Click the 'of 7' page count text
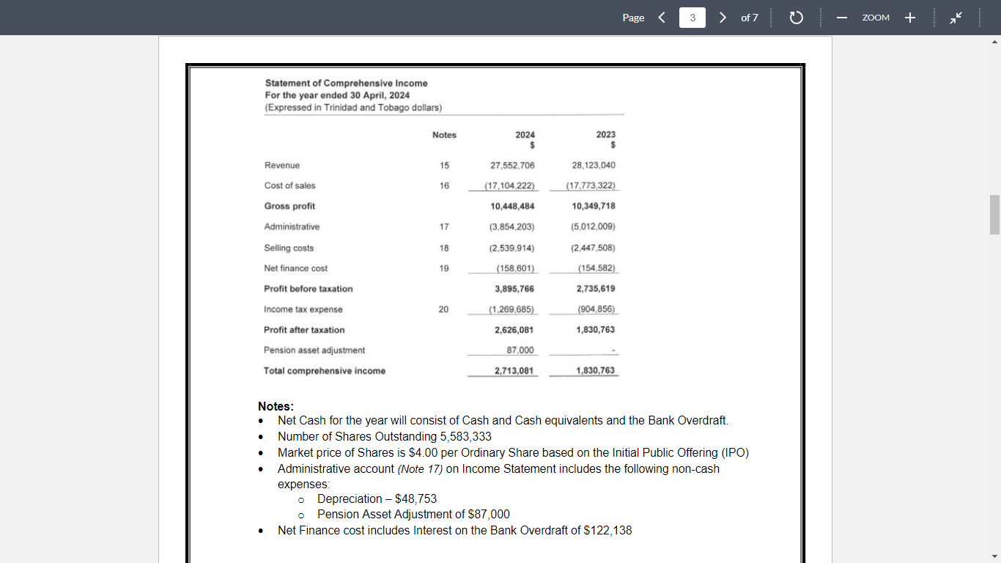This screenshot has height=563, width=1001. pos(750,18)
